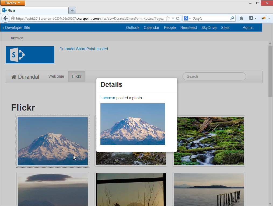273x206 pixels.
Task: Open Outlook in the SharePoint top bar
Action: tap(132, 28)
